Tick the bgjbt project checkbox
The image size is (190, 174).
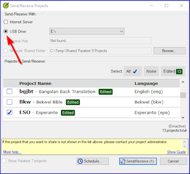coord(9,91)
